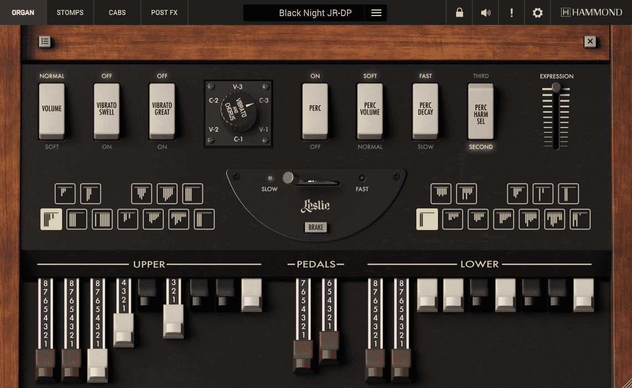Select fifth upper preset in top row
The image size is (632, 388).
click(193, 193)
